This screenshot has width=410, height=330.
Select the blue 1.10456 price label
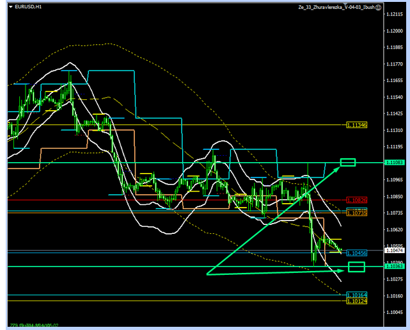tap(356, 254)
